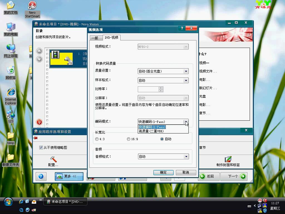Click the move-up arrow beside the title list
The image size is (285, 214).
[x=39, y=51]
